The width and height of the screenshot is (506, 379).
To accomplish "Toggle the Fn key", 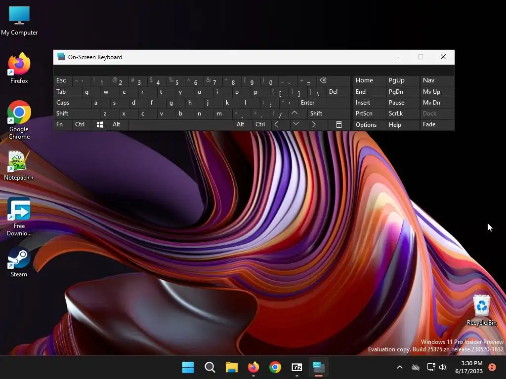I will (x=63, y=124).
